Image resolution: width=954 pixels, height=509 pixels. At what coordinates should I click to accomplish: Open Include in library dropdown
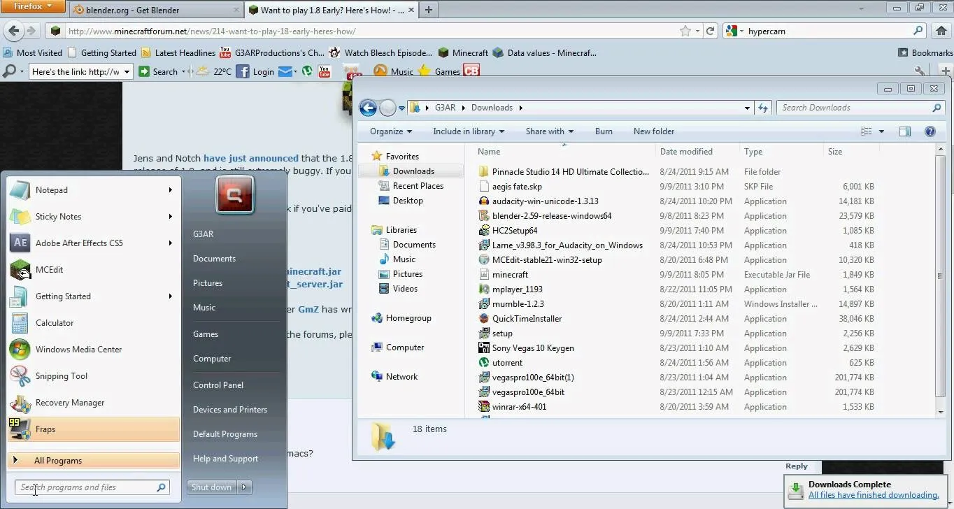point(468,131)
